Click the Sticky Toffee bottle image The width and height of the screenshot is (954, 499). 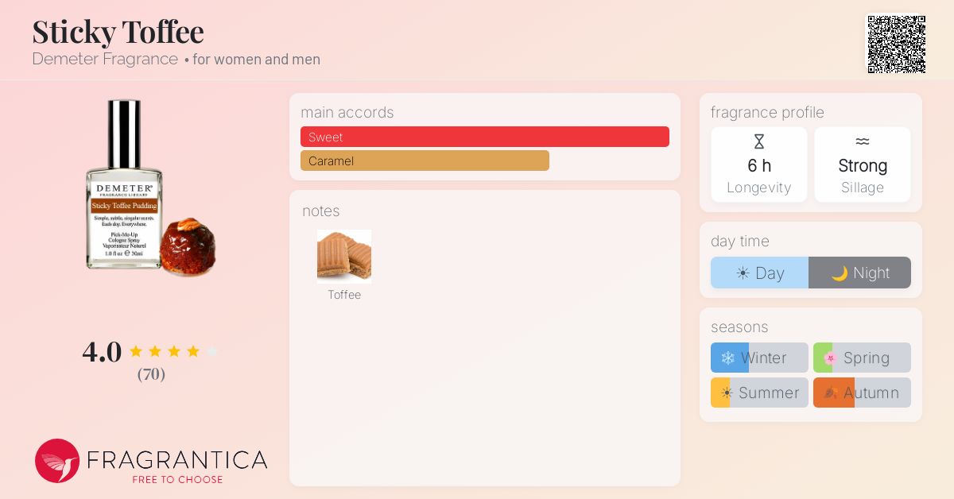151,188
